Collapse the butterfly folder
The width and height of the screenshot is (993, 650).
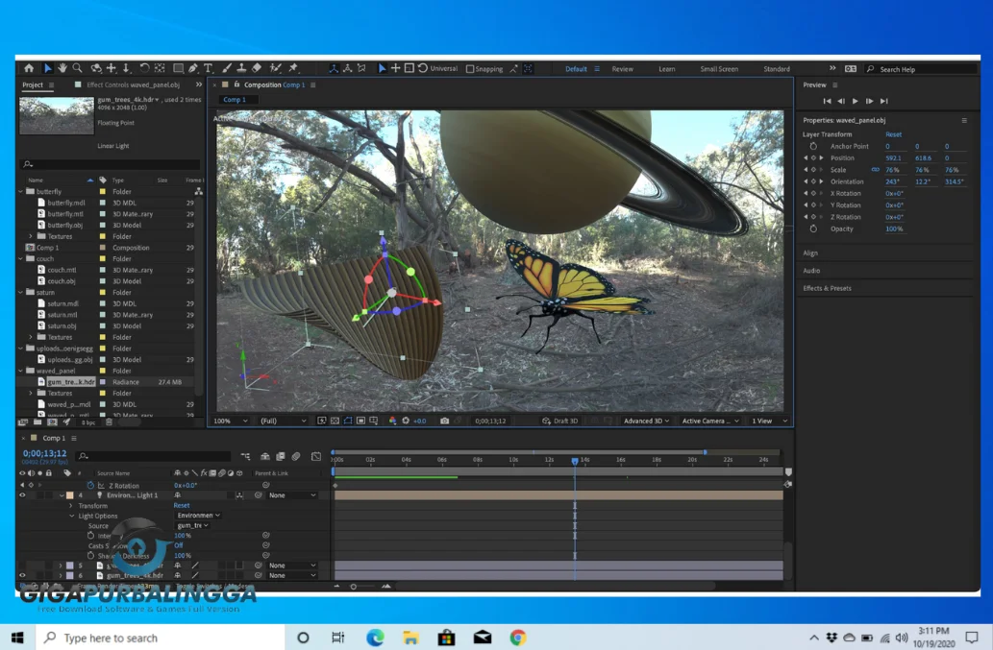(21, 191)
